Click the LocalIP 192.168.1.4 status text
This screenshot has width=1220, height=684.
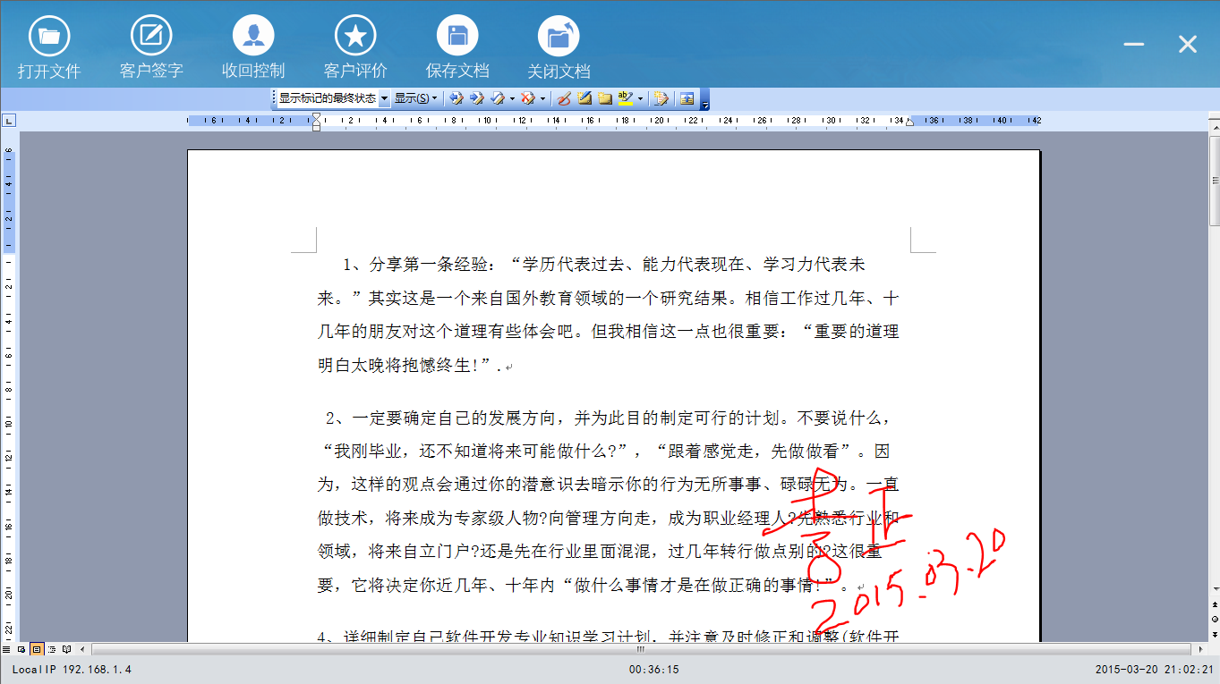coord(72,669)
